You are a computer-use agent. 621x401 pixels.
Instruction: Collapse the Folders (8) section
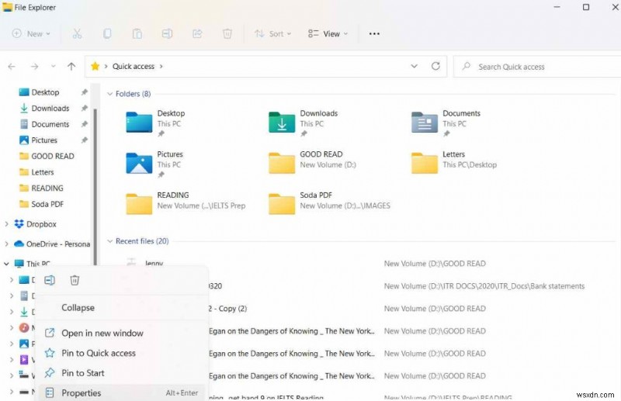pyautogui.click(x=109, y=94)
